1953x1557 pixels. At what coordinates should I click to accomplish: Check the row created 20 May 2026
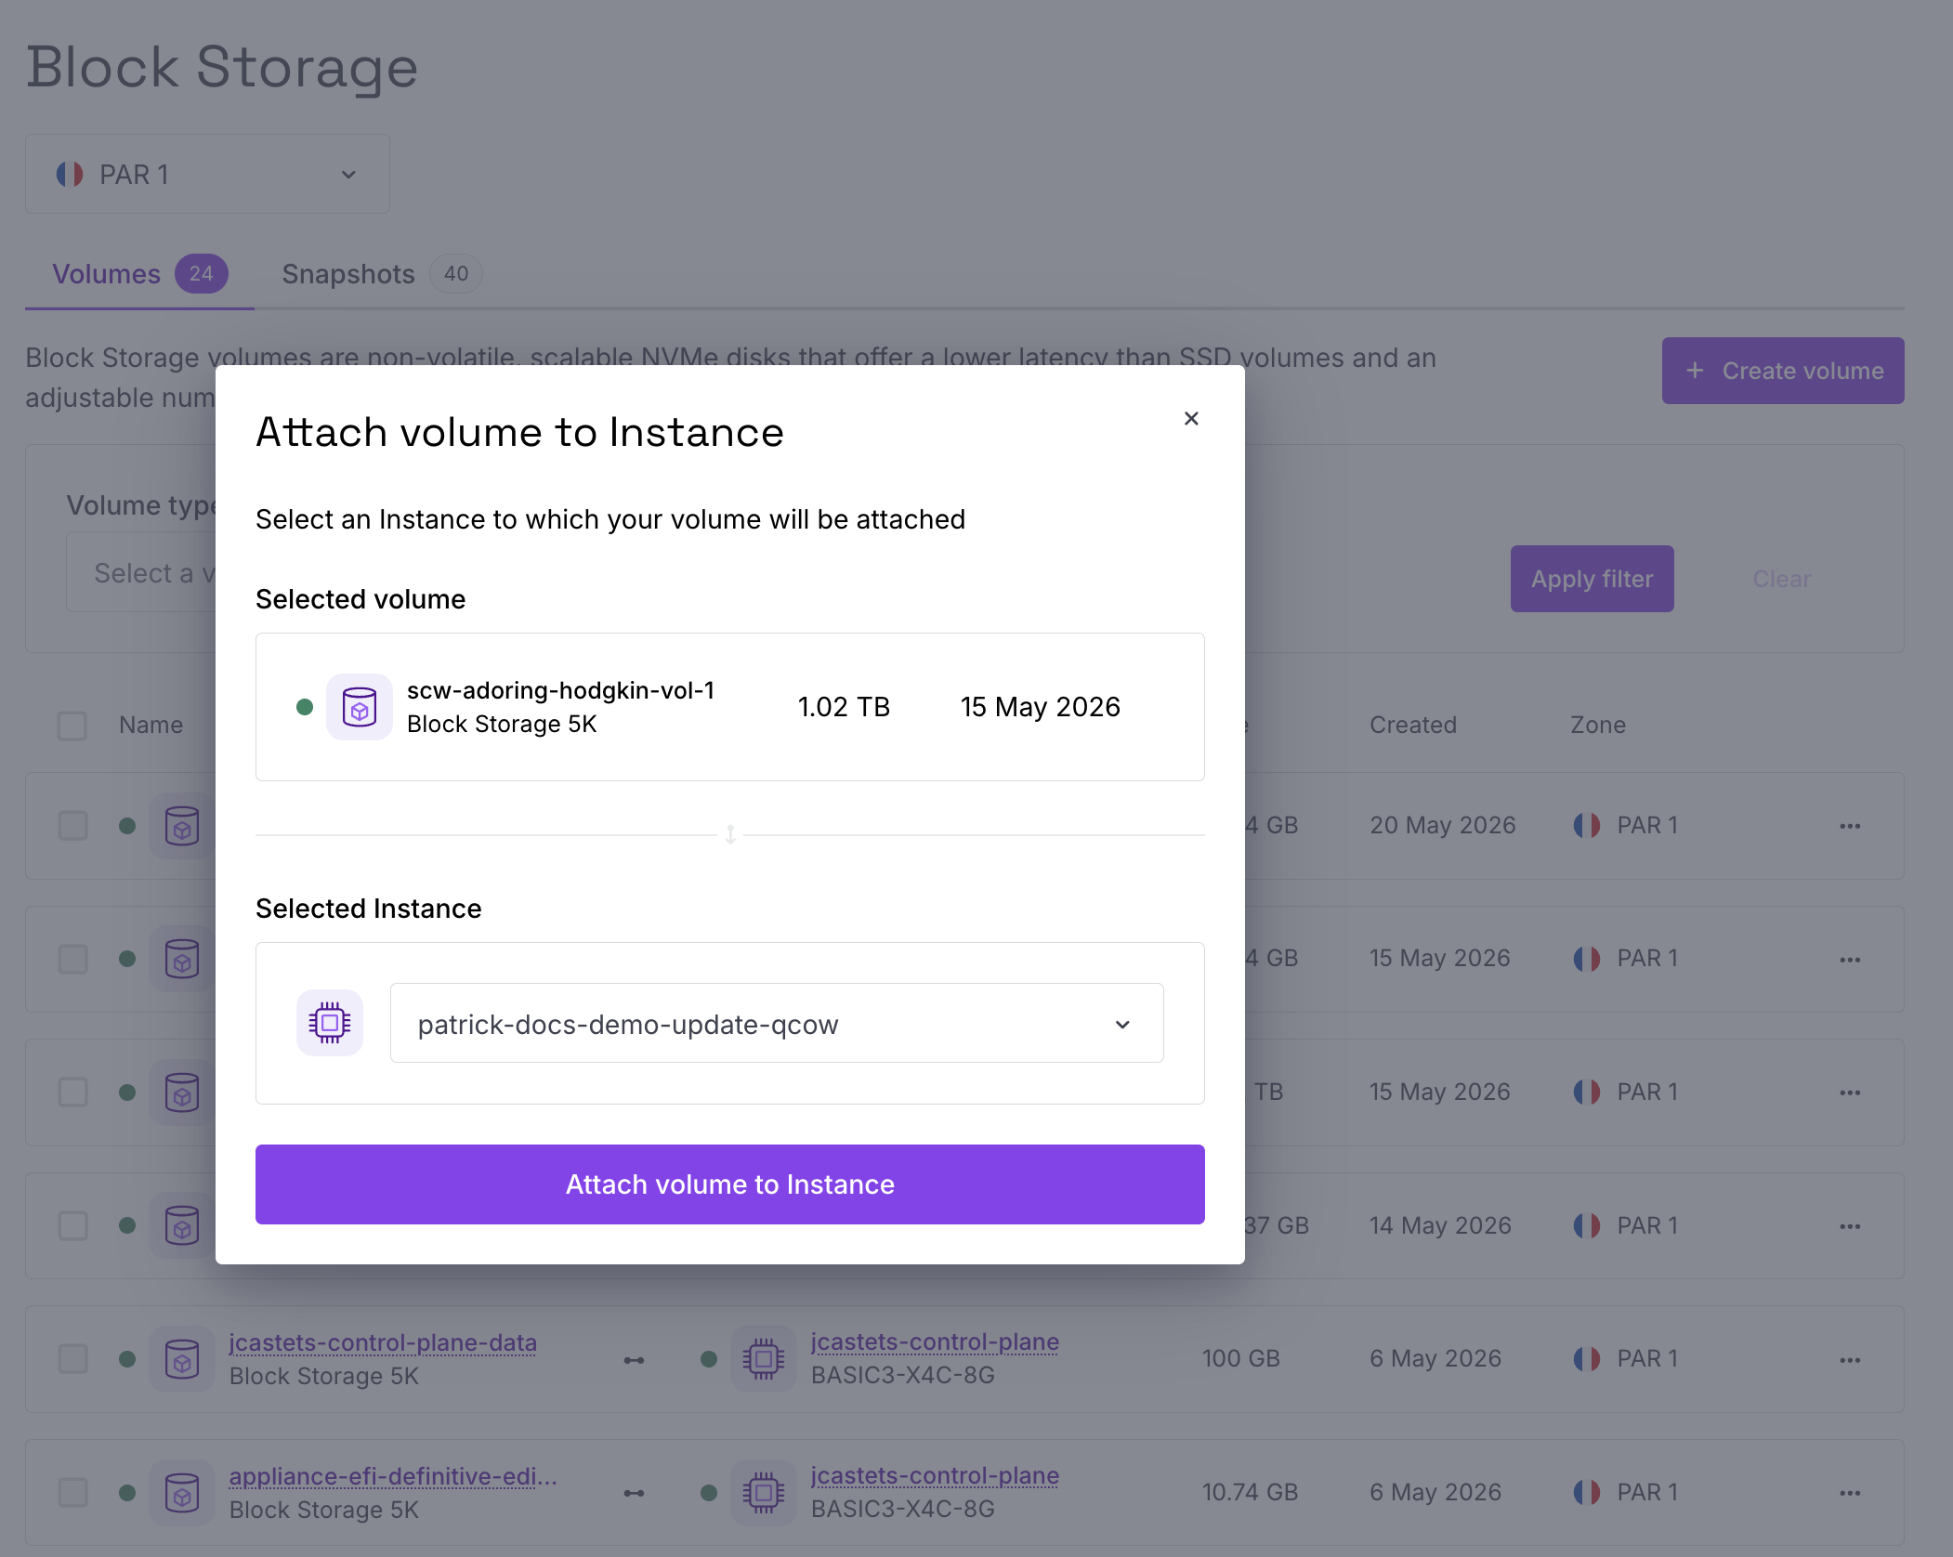coord(72,826)
